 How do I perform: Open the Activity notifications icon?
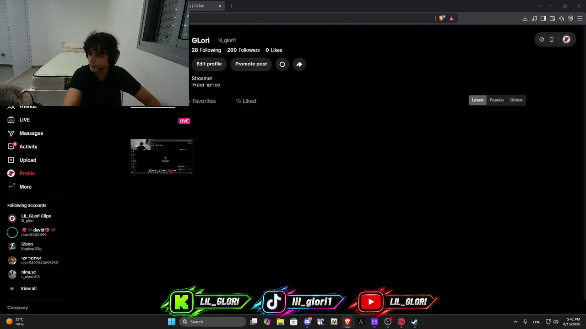(11, 146)
